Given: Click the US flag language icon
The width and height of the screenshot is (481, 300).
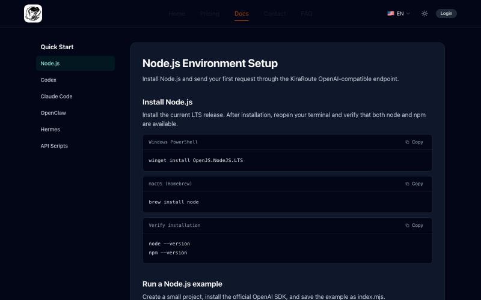Looking at the screenshot, I should point(390,13).
